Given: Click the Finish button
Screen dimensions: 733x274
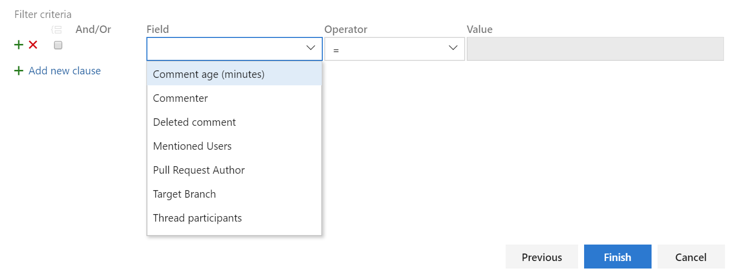Looking at the screenshot, I should click(x=618, y=257).
